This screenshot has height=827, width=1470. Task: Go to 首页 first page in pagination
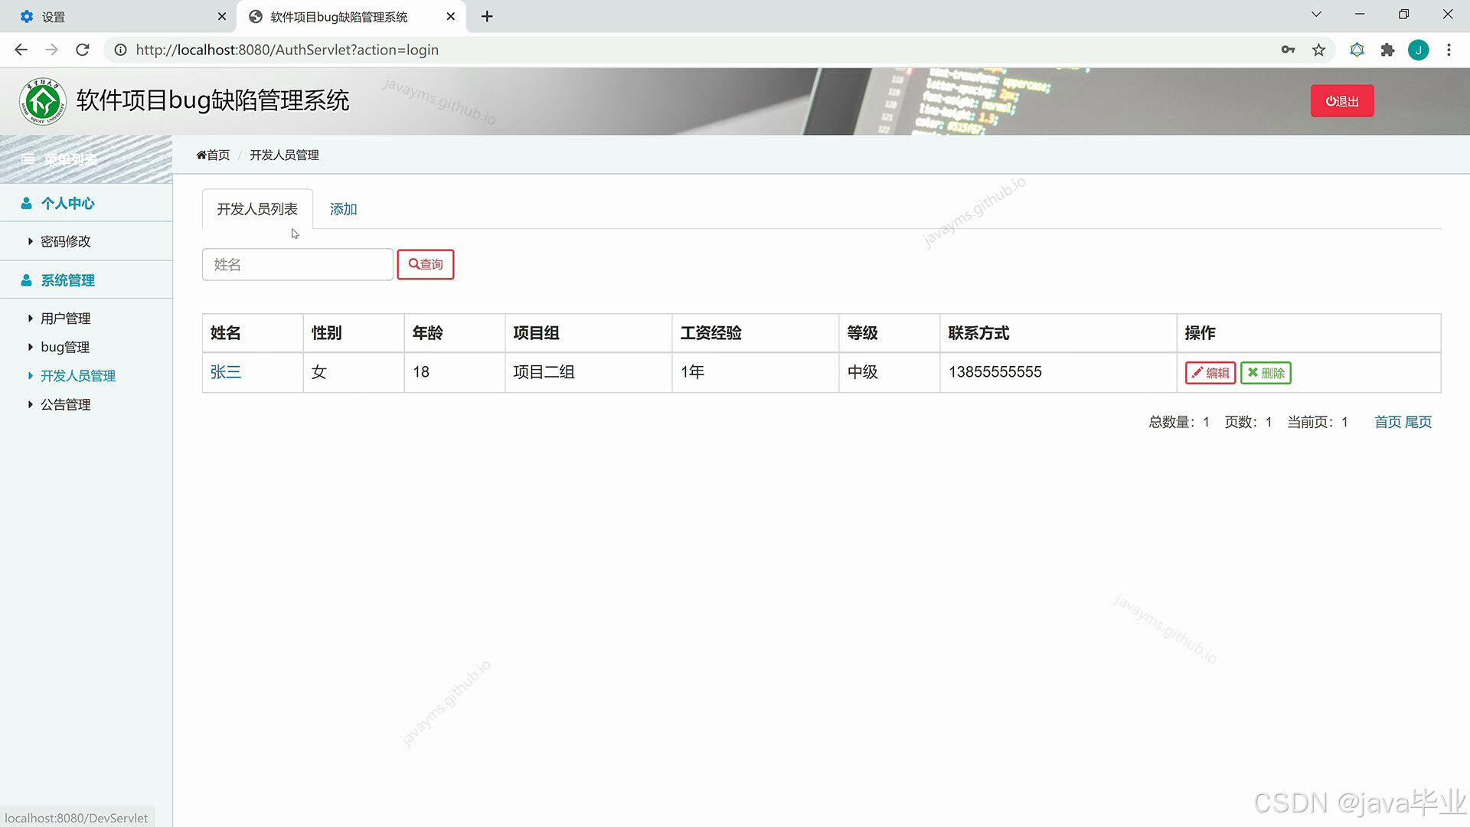1387,422
